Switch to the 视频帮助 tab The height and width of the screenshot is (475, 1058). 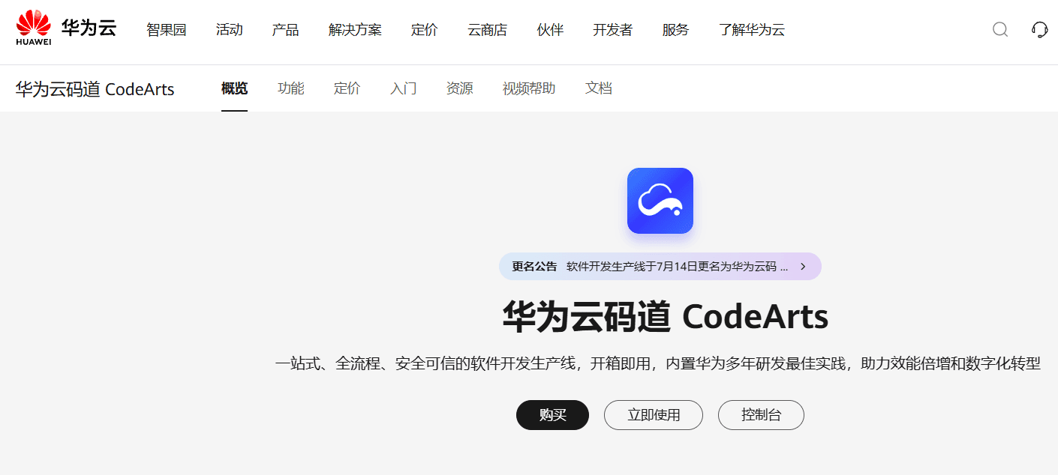529,88
